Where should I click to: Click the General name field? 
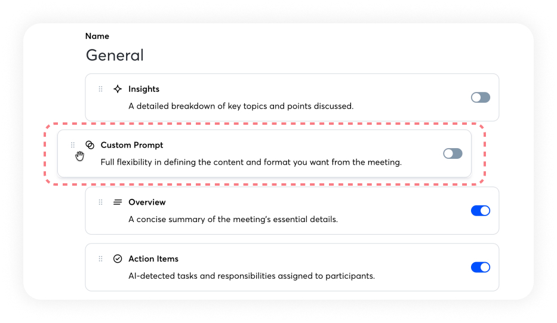[115, 56]
